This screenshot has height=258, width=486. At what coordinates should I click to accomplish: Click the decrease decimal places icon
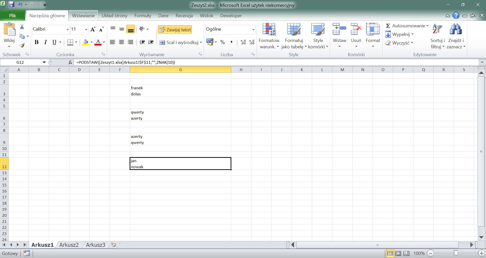(252, 42)
